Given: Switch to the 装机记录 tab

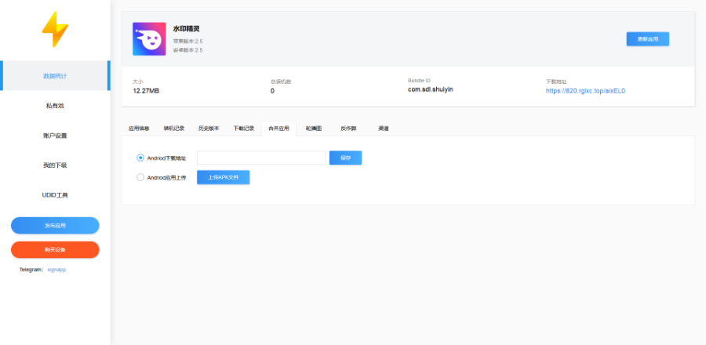Looking at the screenshot, I should 173,128.
